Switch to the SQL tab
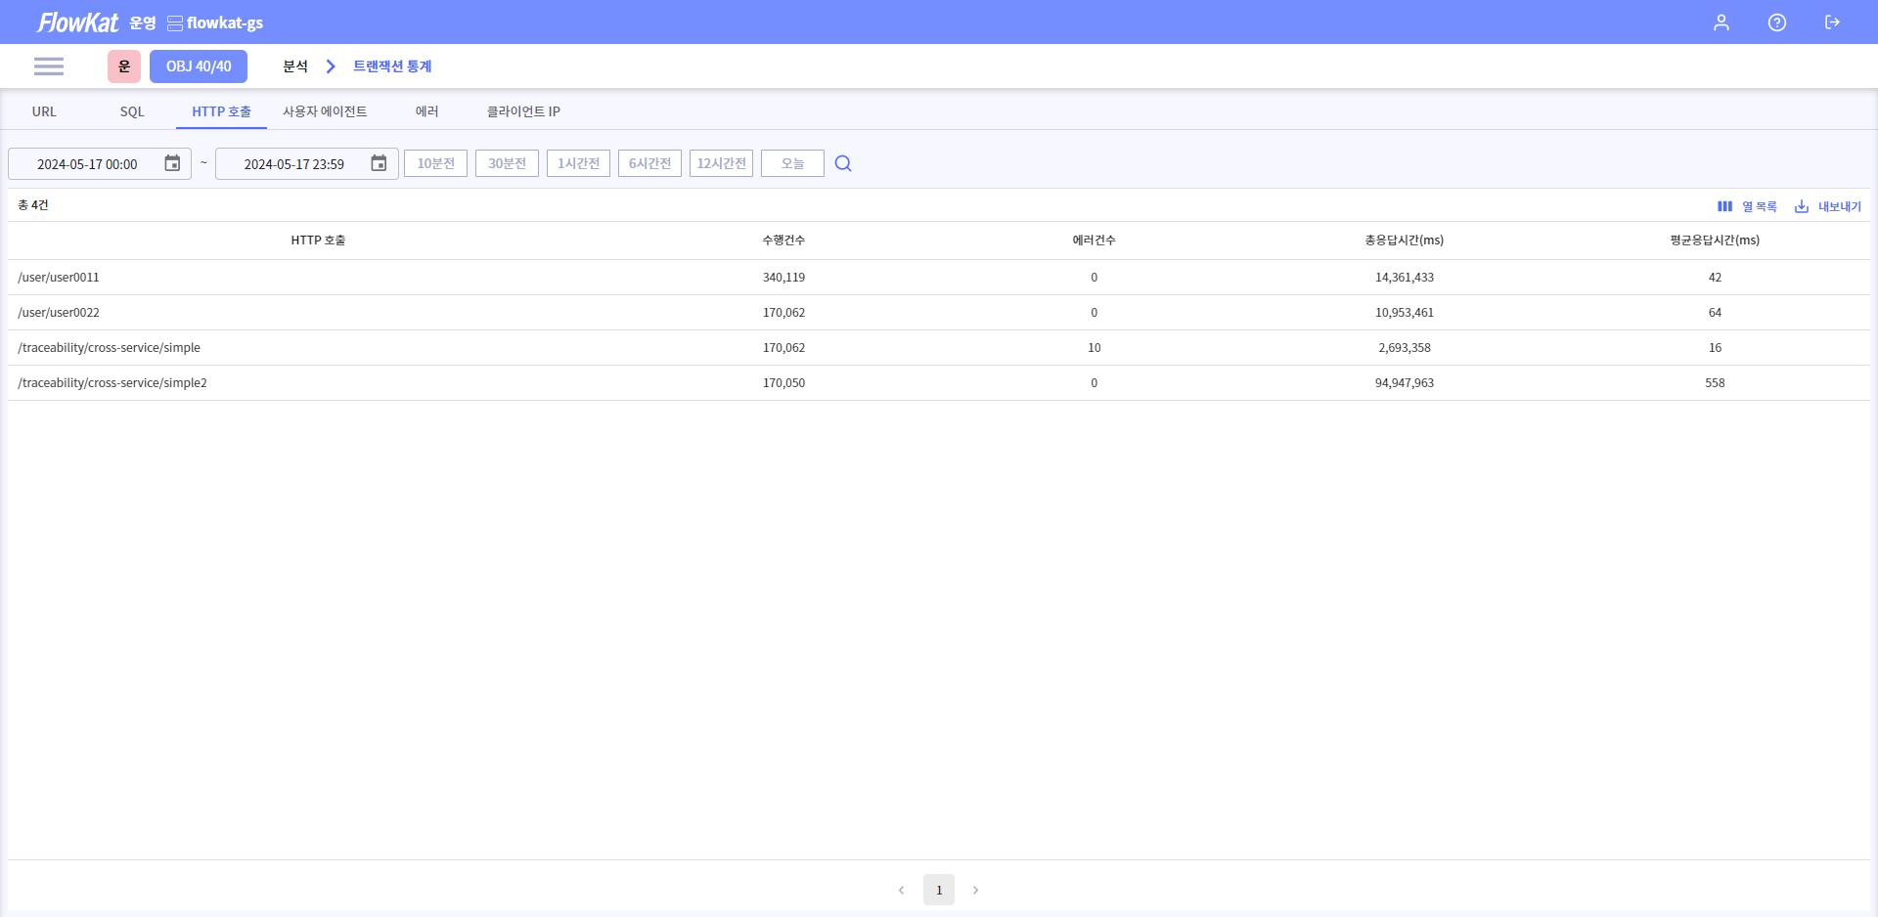 coord(132,111)
